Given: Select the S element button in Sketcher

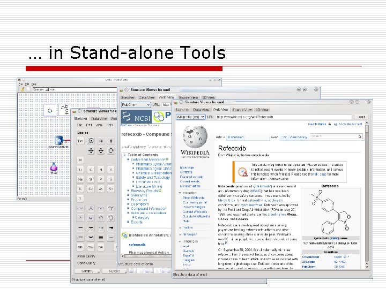Looking at the screenshot, I should tap(111, 179).
